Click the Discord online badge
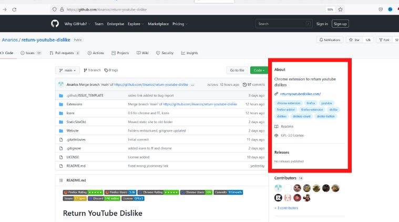The image size is (399, 222). (104, 198)
